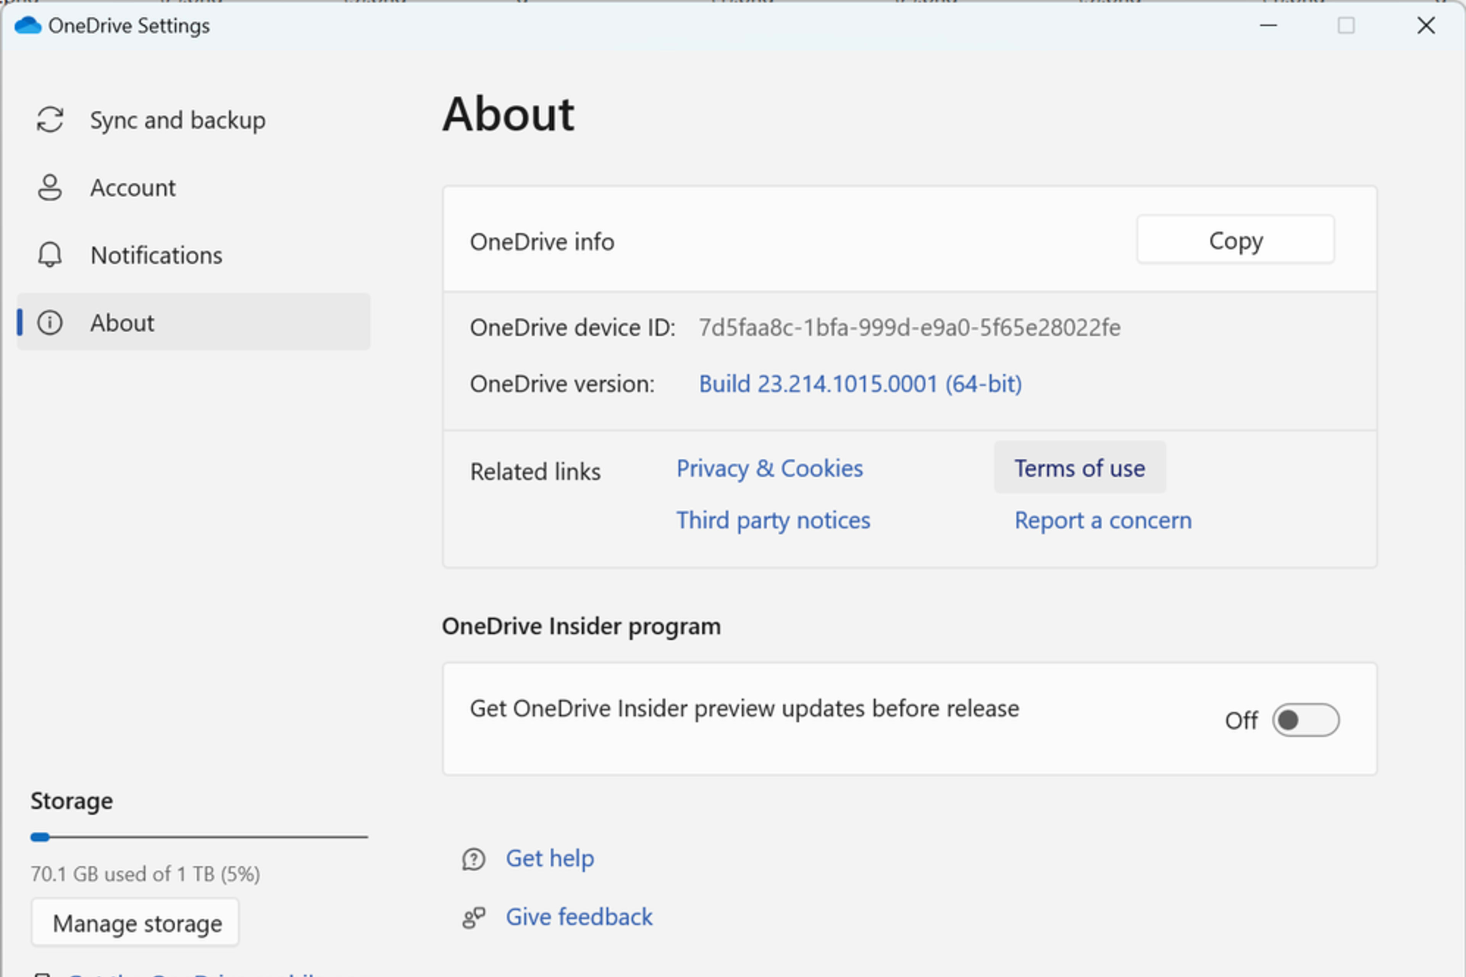Click the Notifications bell icon
The image size is (1466, 977).
point(50,255)
